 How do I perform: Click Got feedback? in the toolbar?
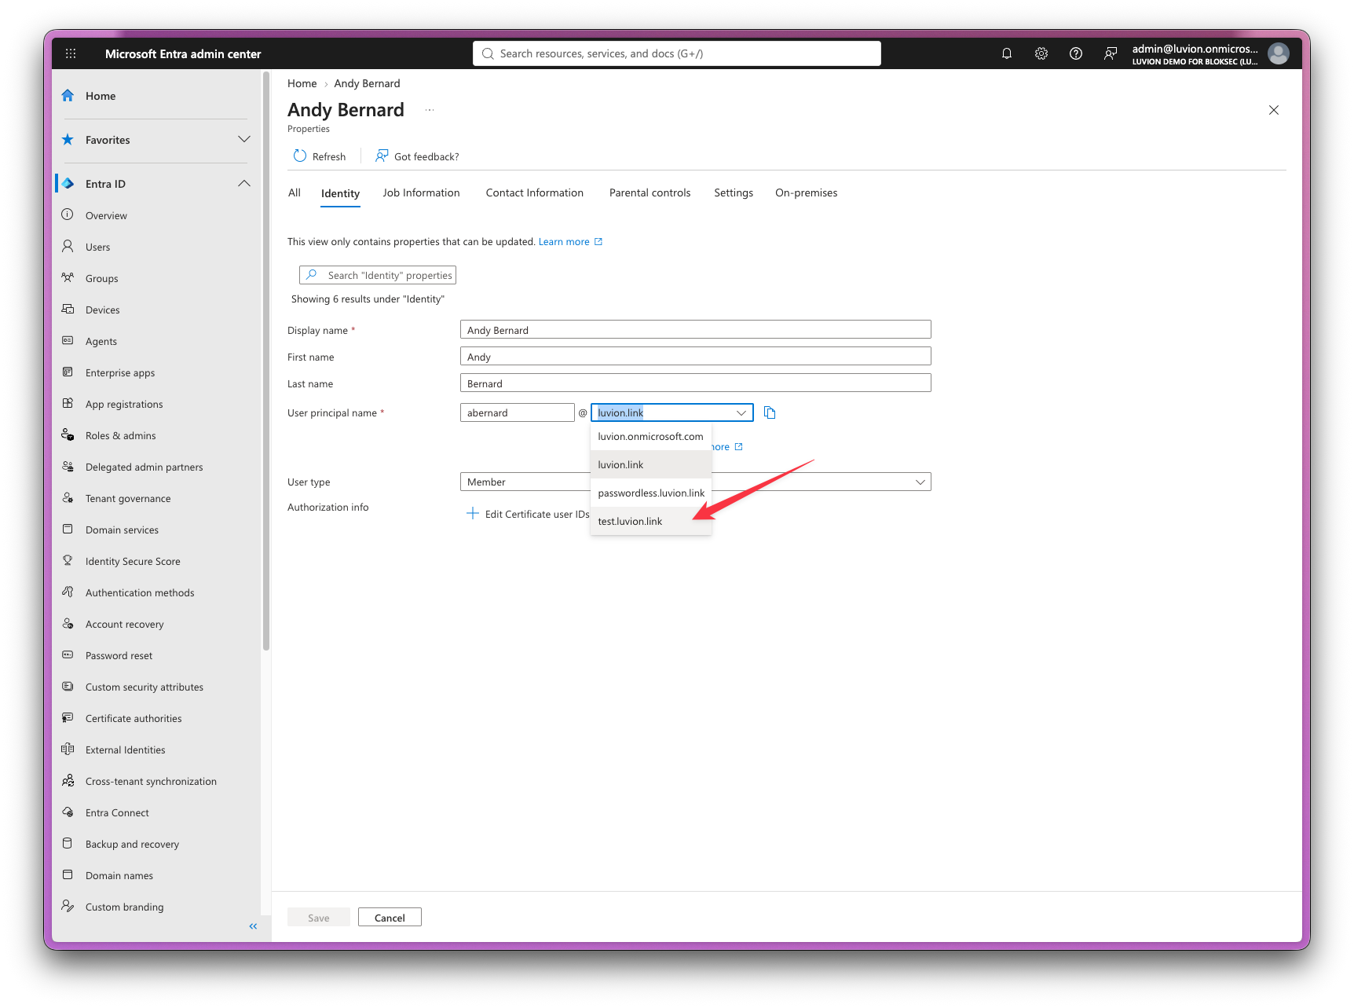point(417,156)
